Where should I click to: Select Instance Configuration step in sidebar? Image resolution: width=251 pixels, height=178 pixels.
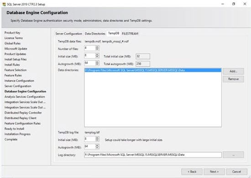click(19, 81)
